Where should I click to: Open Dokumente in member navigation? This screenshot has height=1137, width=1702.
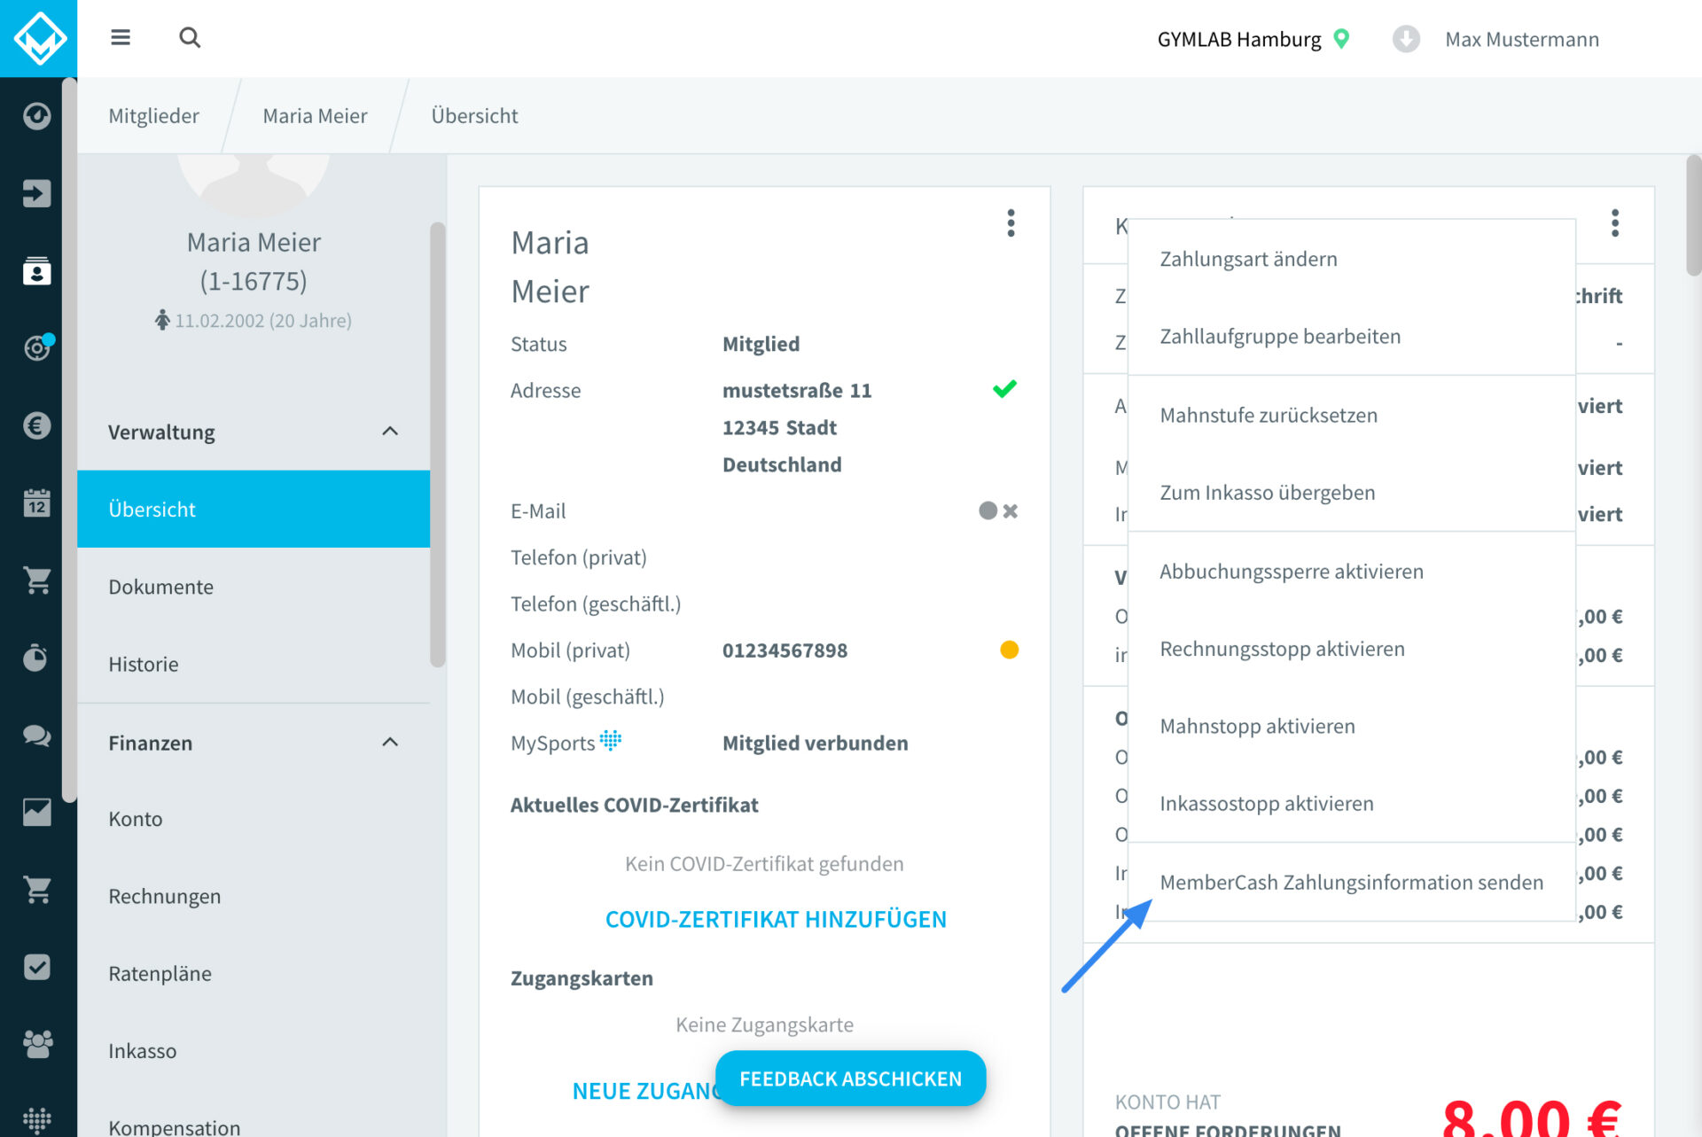point(161,587)
